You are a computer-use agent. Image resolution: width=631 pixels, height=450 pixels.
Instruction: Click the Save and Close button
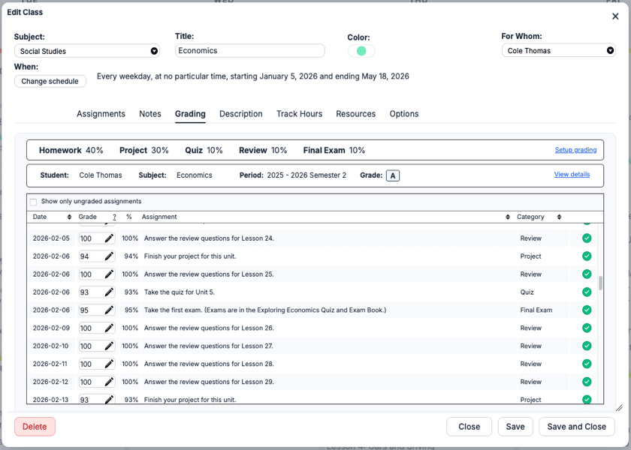(577, 427)
